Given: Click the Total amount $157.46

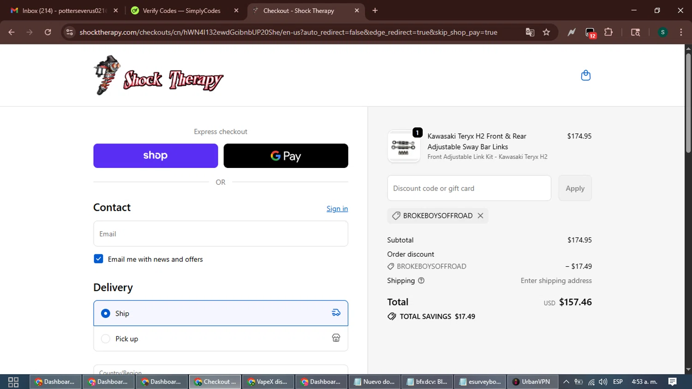Looking at the screenshot, I should 575,302.
